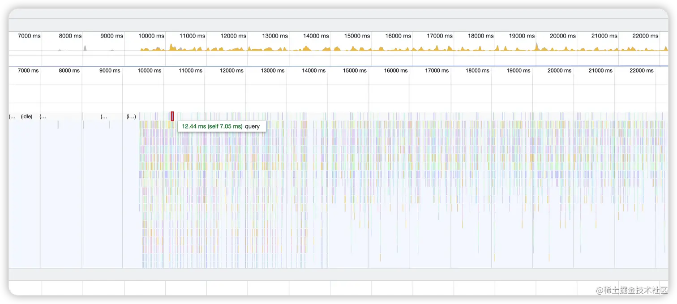Click the 7000 ms label in overview ruler

tap(29, 36)
